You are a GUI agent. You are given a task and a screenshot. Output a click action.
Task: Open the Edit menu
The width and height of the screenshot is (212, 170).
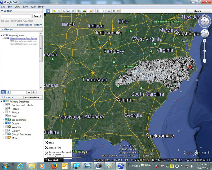pyautogui.click(x=10, y=7)
